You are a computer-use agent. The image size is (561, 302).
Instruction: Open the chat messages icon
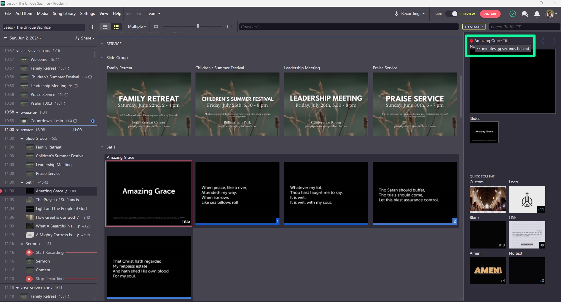click(x=525, y=14)
